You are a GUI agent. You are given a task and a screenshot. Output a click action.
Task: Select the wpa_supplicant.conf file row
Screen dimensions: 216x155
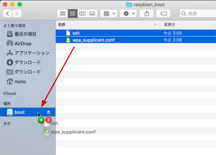136,40
